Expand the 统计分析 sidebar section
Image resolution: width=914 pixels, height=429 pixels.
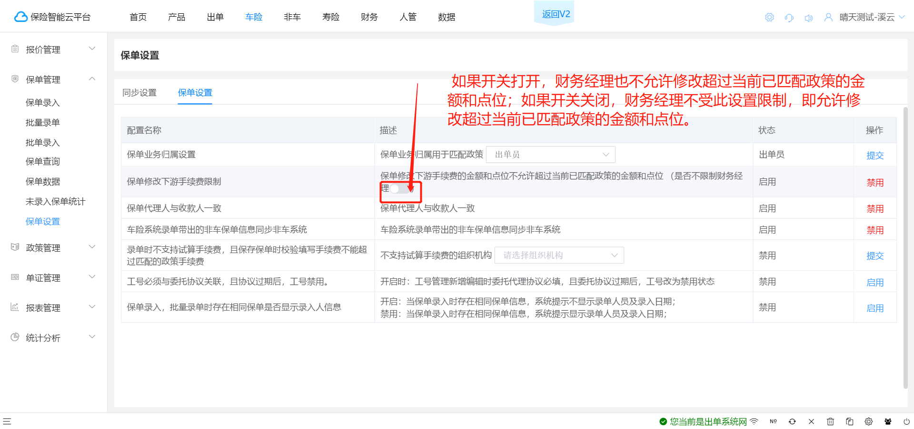tap(92, 337)
